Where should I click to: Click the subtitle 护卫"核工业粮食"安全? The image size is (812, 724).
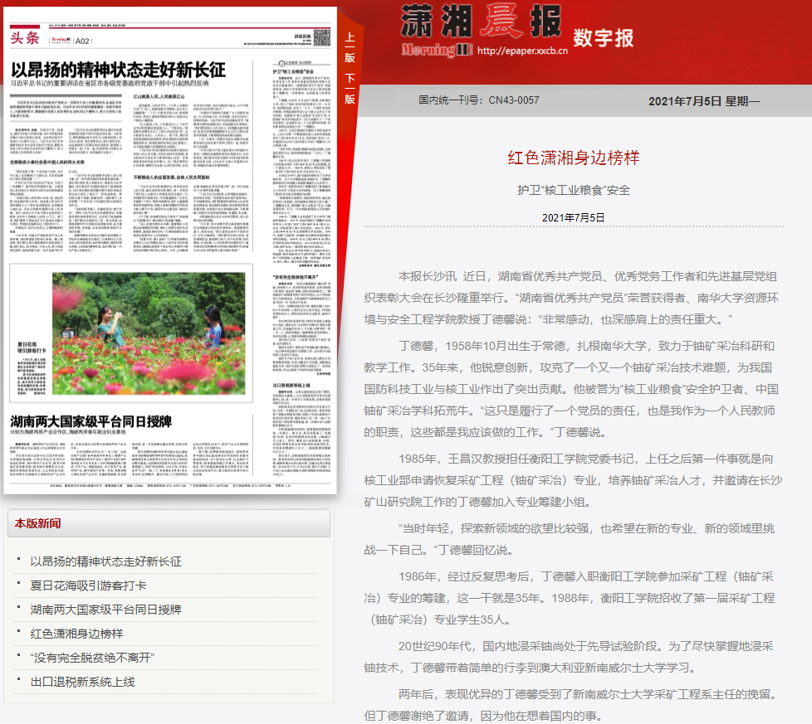tap(574, 190)
